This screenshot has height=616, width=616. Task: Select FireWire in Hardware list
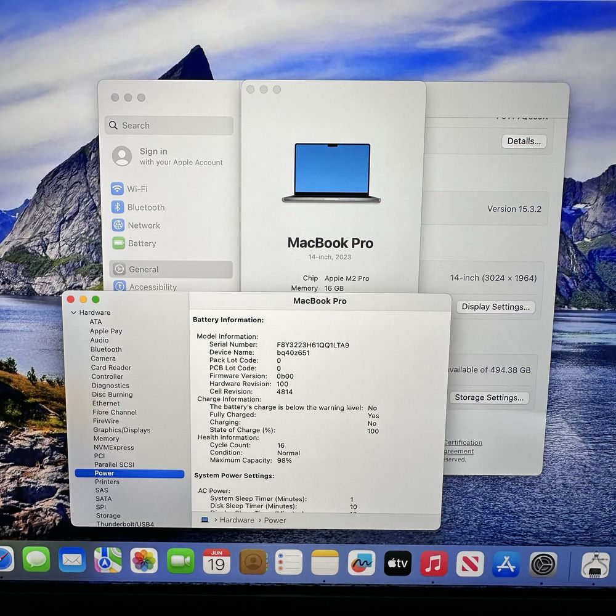(x=106, y=421)
